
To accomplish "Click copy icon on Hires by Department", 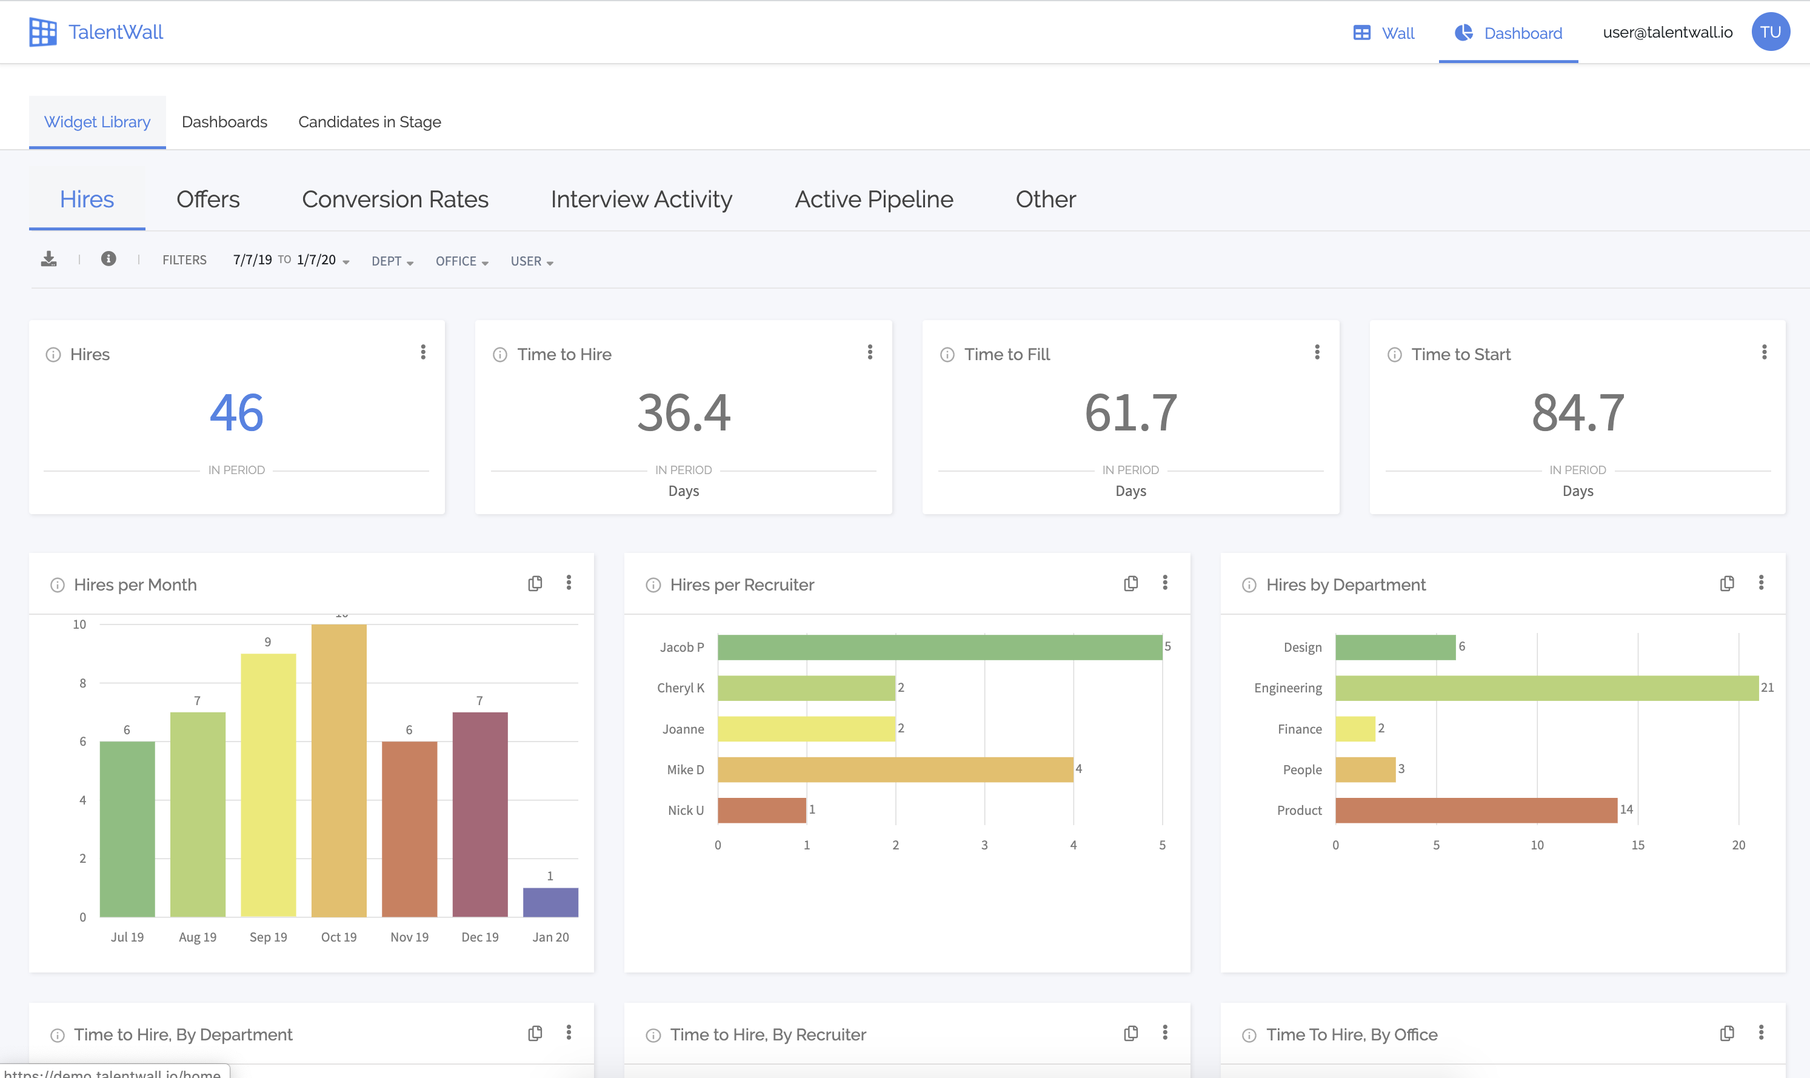I will 1726,584.
